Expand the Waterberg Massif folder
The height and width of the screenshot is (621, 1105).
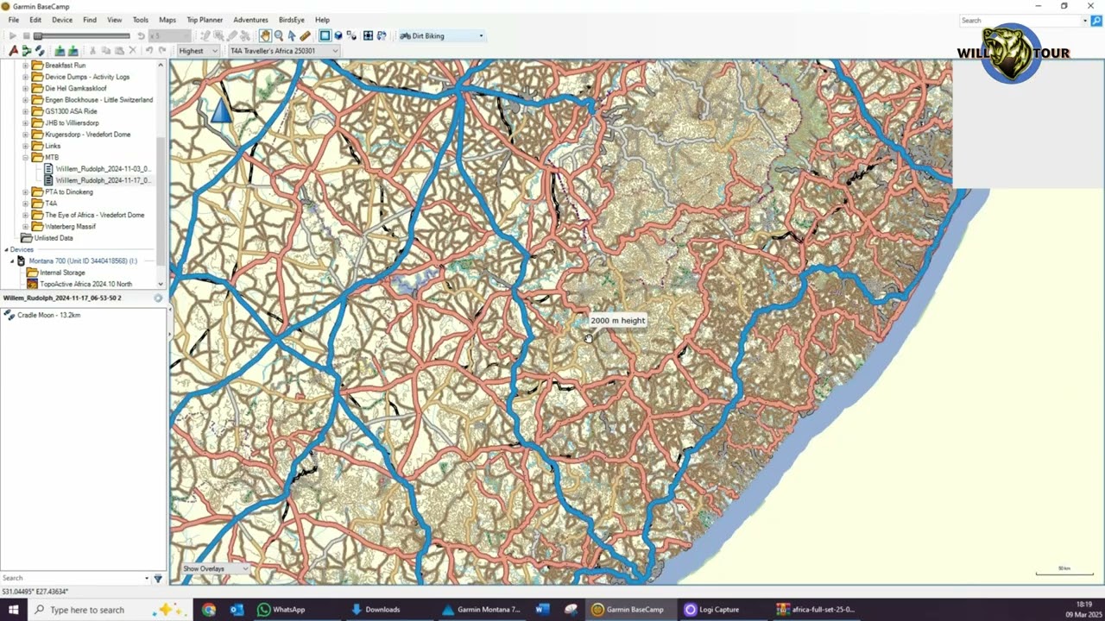click(26, 227)
